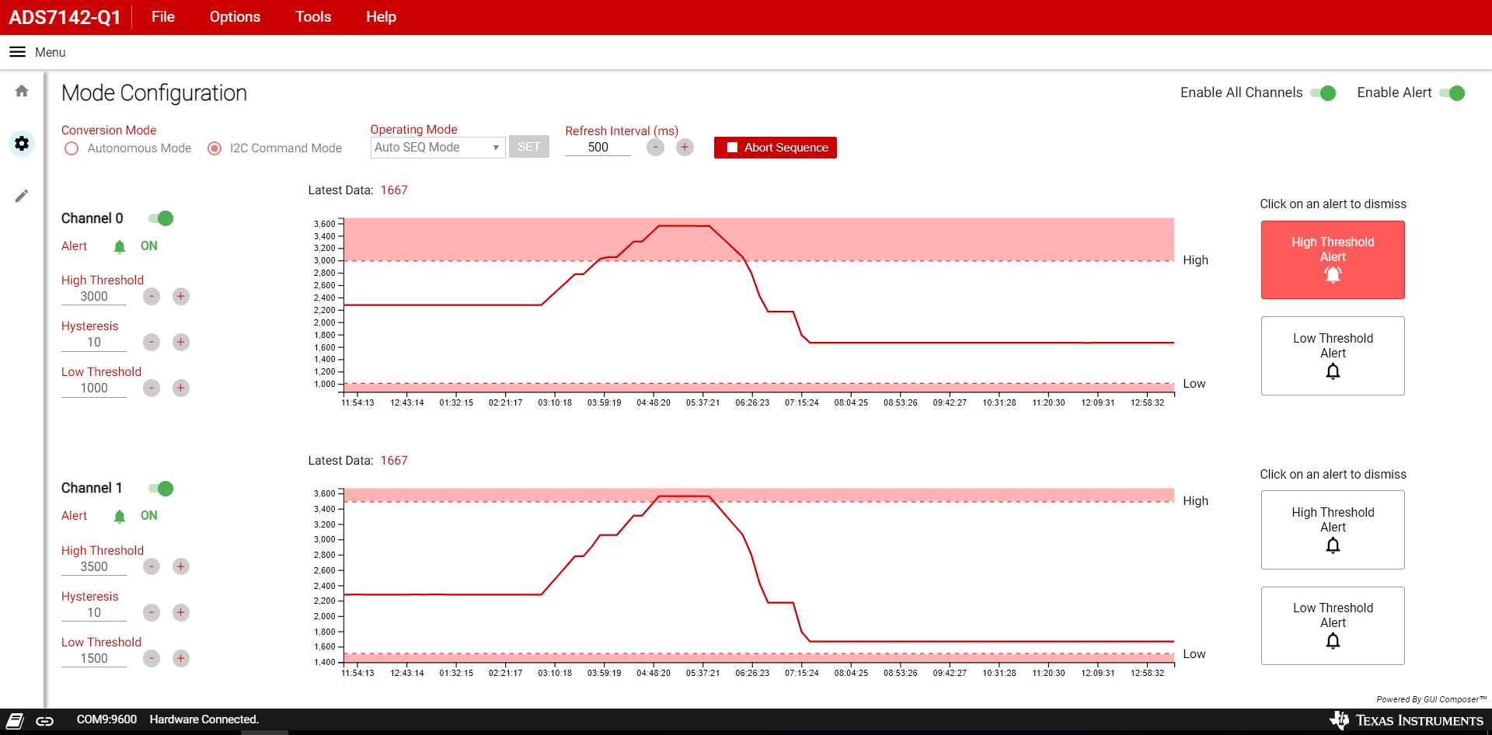Click the Powered By GUI Composer text
Screen dimensions: 1492x735
pyautogui.click(x=1431, y=699)
